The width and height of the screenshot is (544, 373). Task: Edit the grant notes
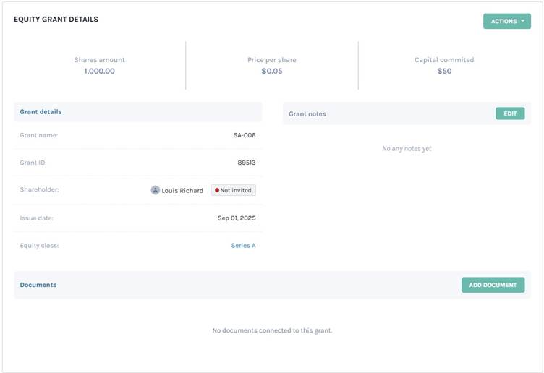(509, 113)
